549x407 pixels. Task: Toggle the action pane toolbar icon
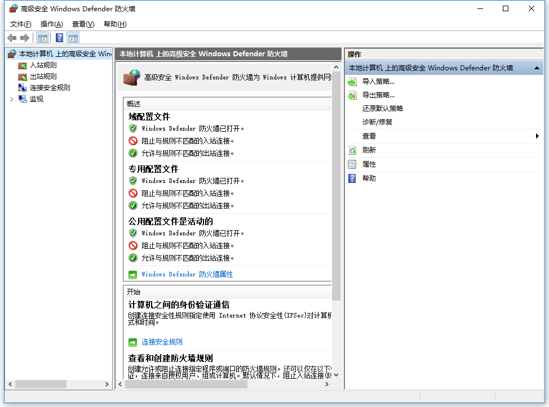click(x=73, y=38)
